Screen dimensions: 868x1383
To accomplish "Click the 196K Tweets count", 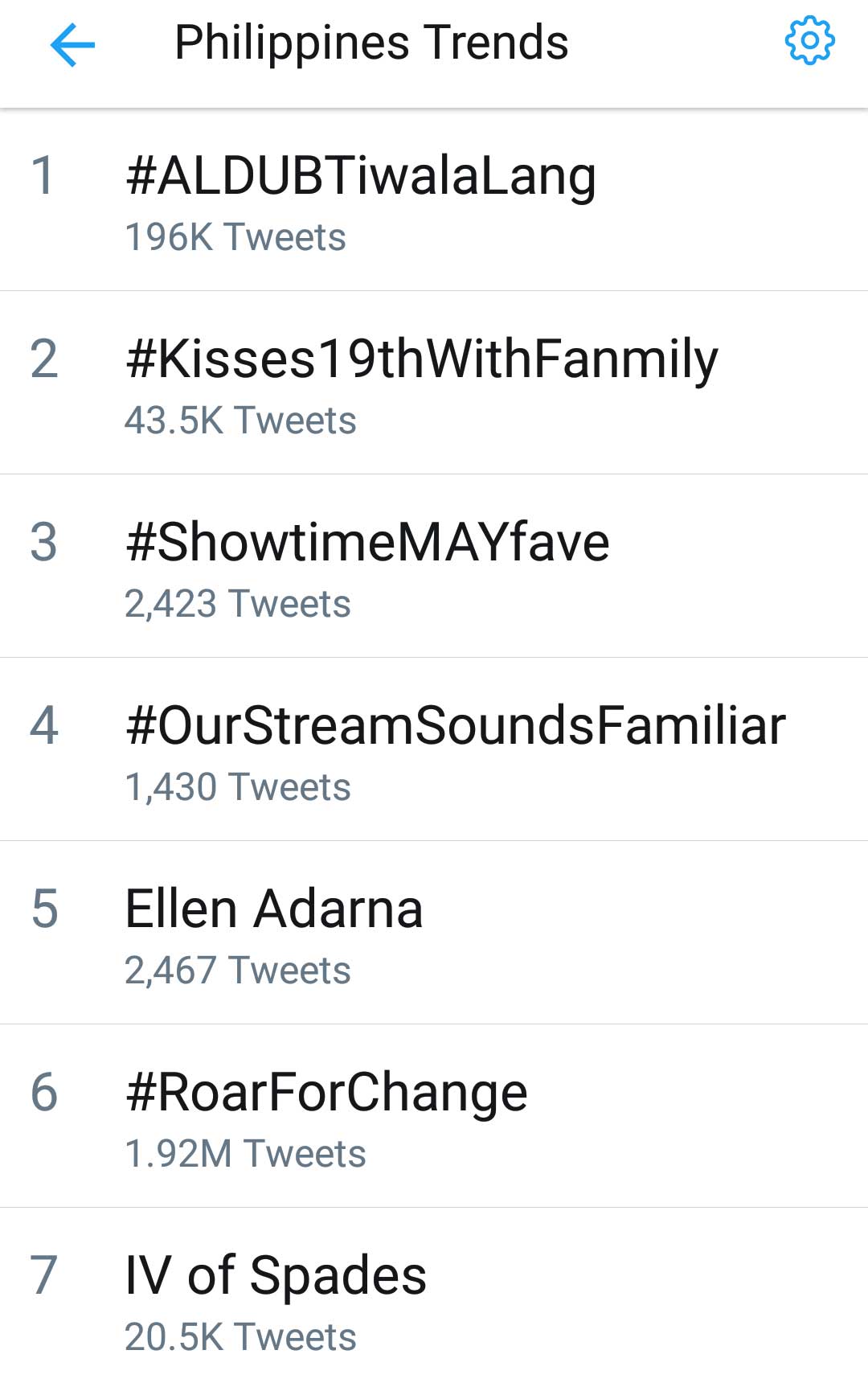I will pyautogui.click(x=235, y=237).
